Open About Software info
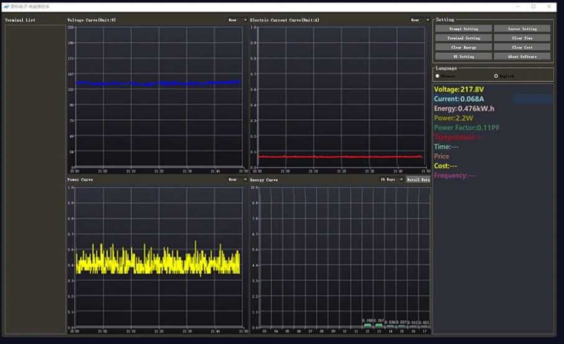Screen dimensions: 564x344 click(x=522, y=57)
